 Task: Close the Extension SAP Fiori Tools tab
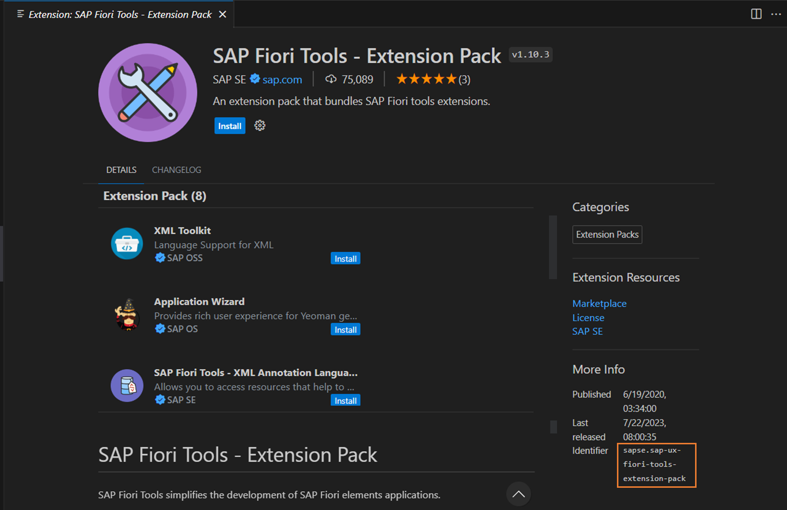[223, 14]
